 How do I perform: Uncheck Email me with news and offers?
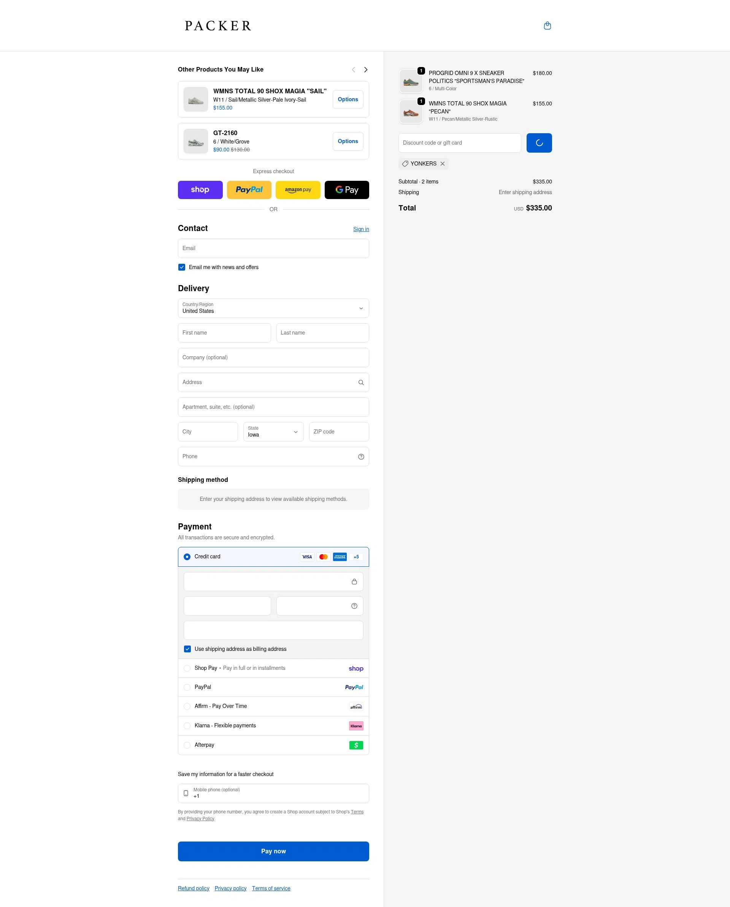[x=182, y=267]
